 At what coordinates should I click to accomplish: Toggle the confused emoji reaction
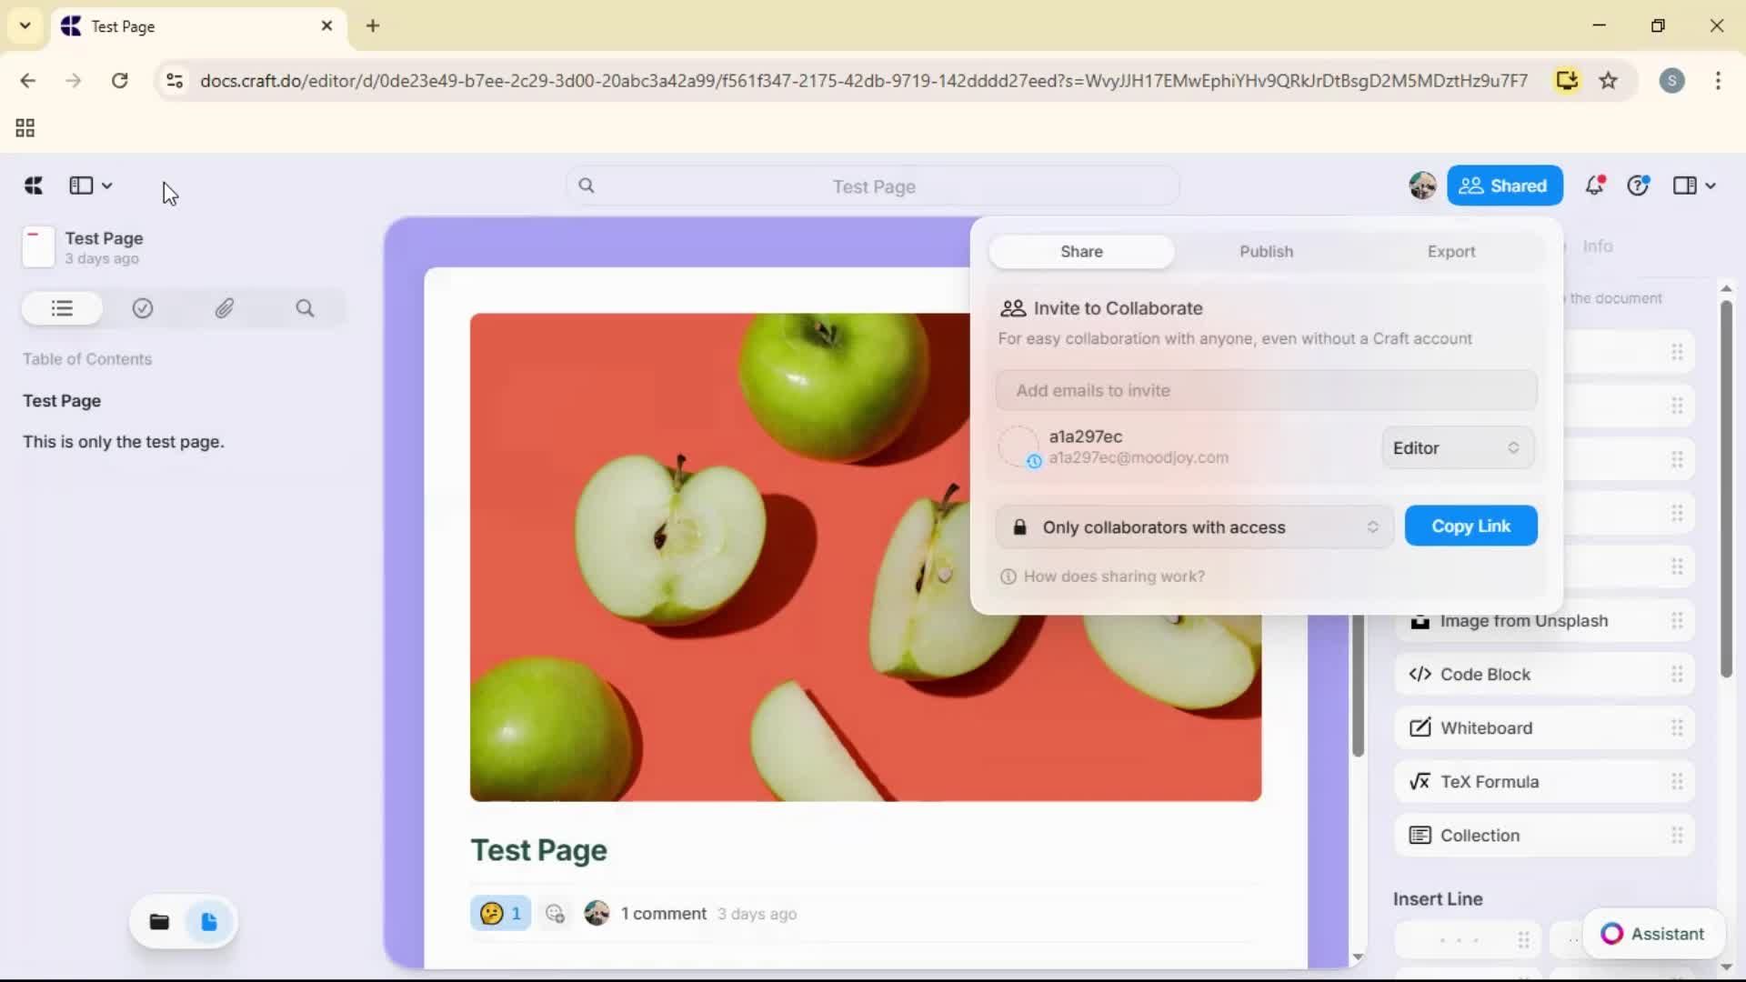pos(500,913)
